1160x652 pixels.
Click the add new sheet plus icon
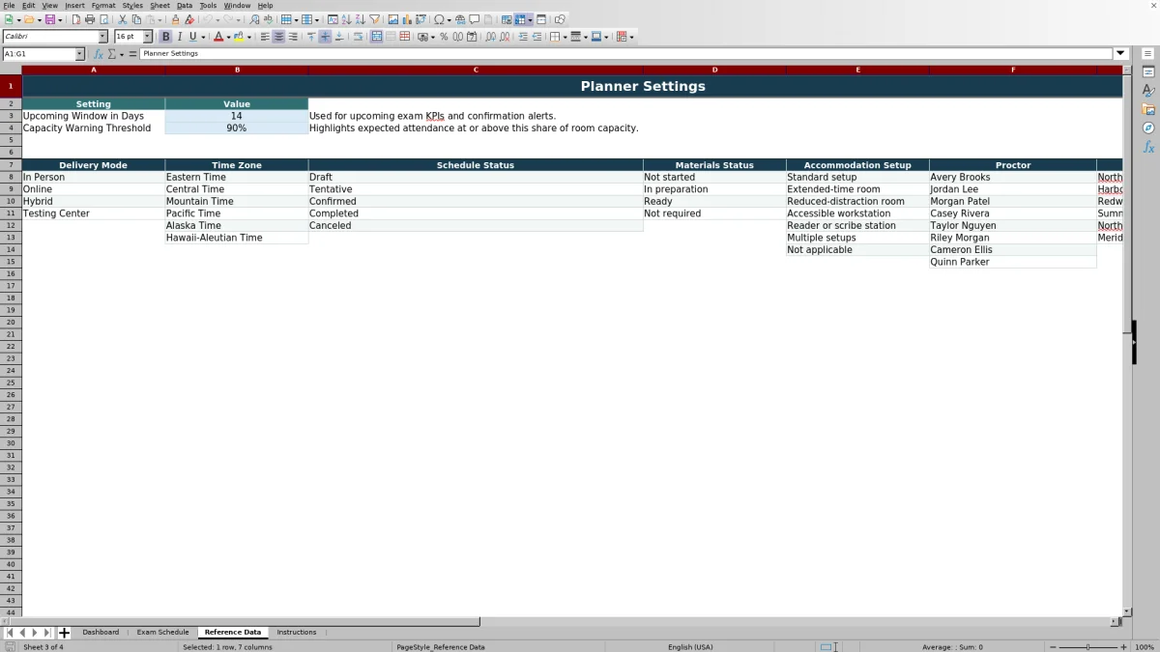(65, 633)
